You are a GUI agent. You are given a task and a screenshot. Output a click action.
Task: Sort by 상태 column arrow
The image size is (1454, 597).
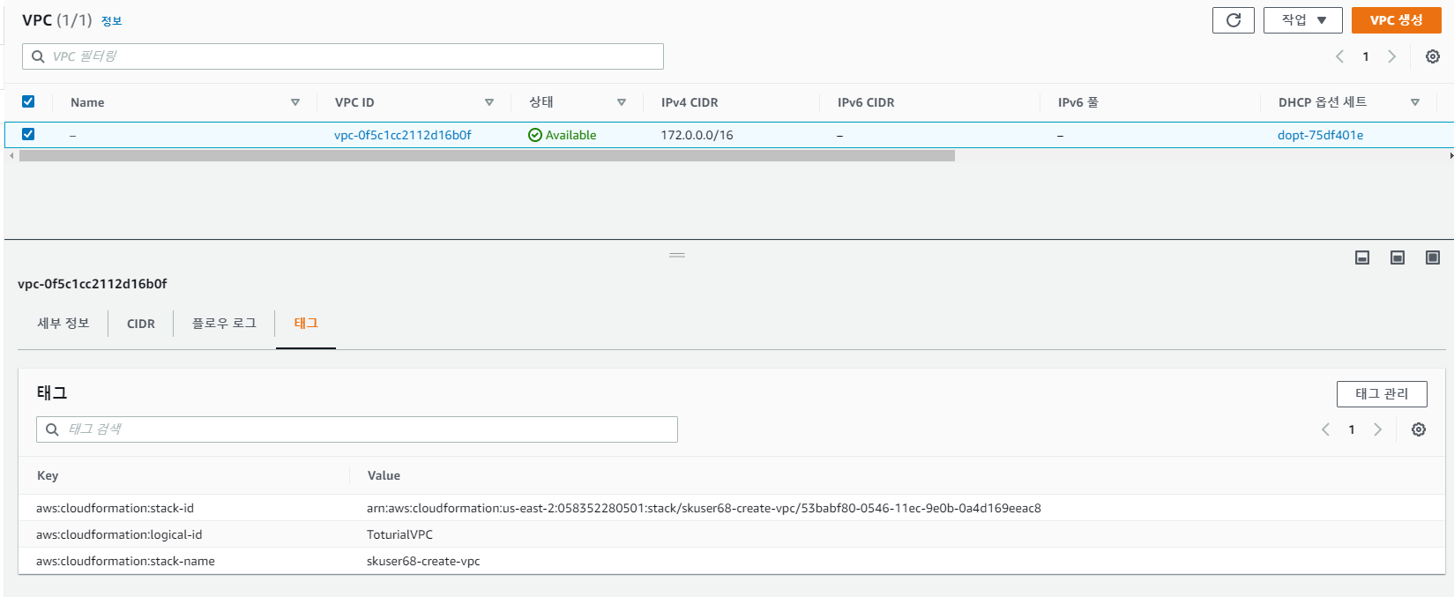point(622,102)
